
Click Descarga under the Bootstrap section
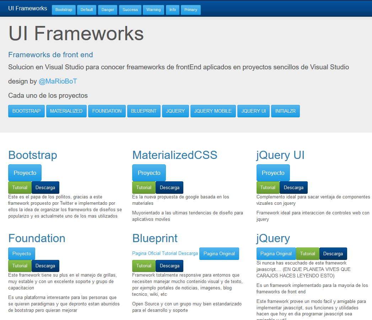(45, 187)
